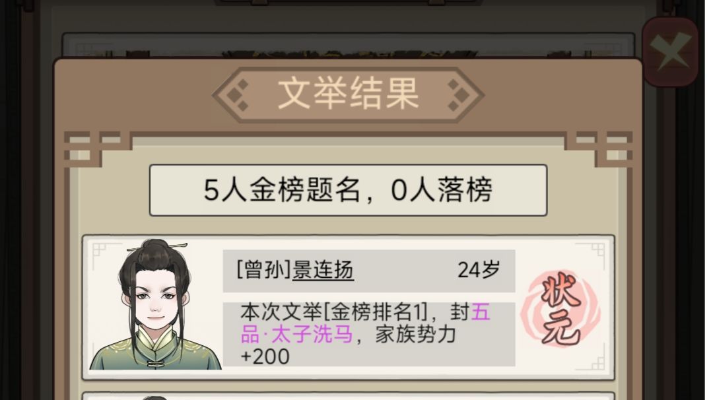Click the purple 太子洗马 title text
This screenshot has width=713, height=400.
(x=312, y=335)
